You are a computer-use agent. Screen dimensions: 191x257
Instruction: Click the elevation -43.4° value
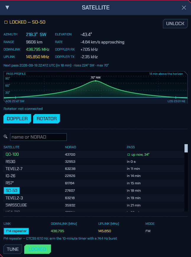[86, 35]
